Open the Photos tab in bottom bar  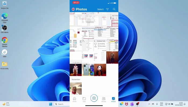pyautogui.click(x=113, y=99)
